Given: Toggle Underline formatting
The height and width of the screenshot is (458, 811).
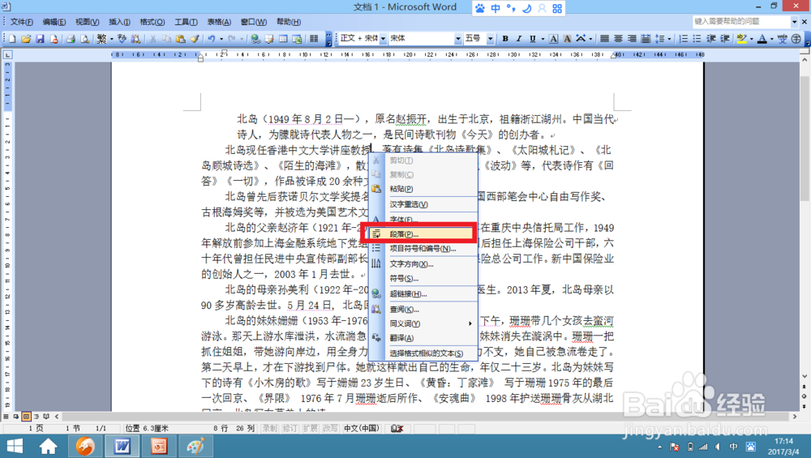Looking at the screenshot, I should [532, 39].
